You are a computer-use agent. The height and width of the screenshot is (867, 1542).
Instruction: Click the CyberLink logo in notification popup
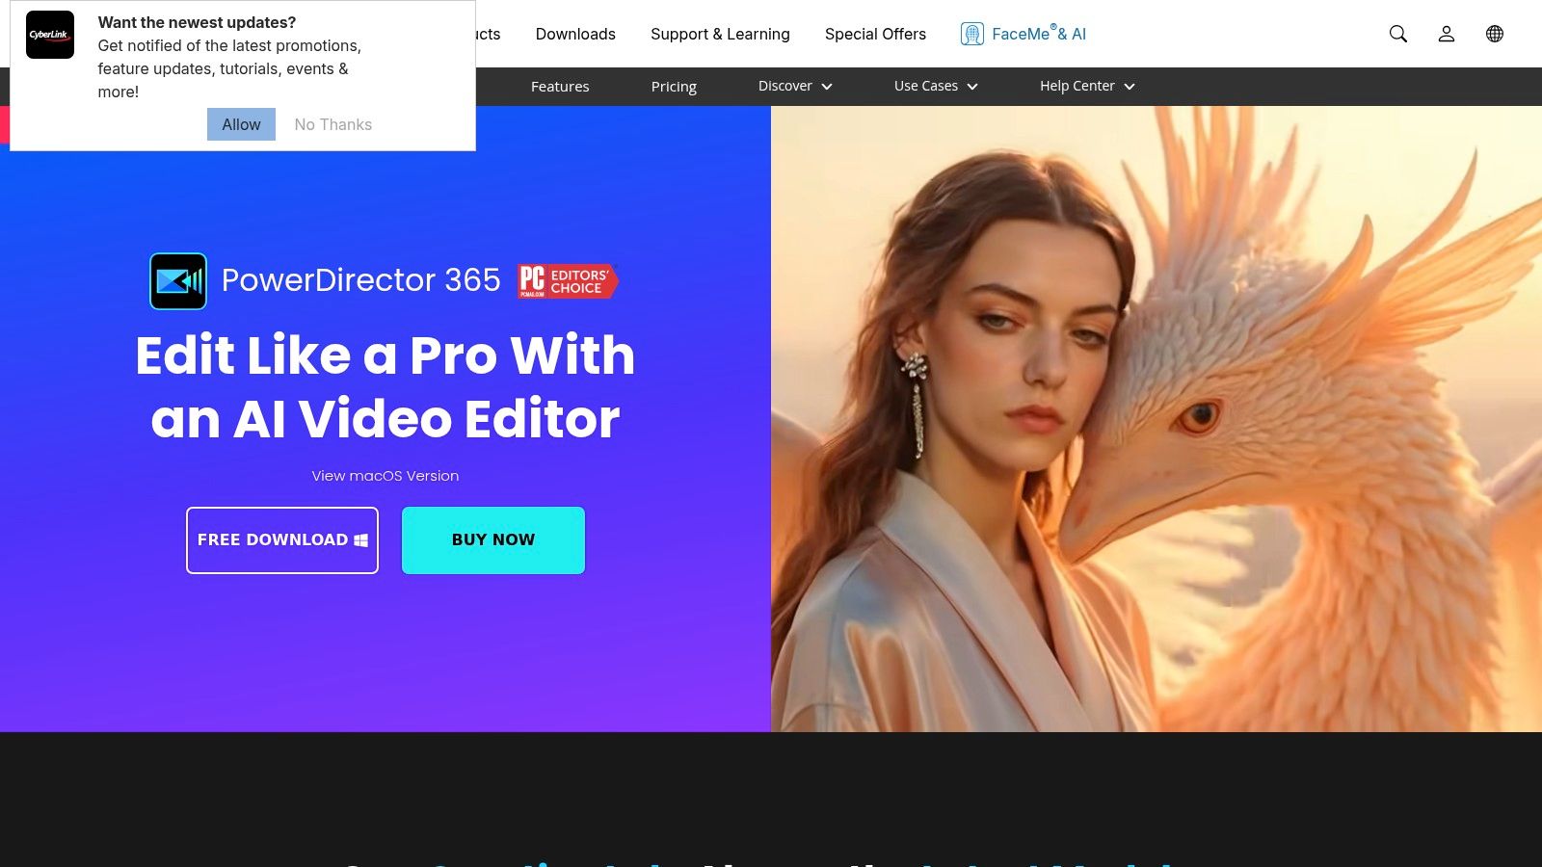tap(50, 35)
